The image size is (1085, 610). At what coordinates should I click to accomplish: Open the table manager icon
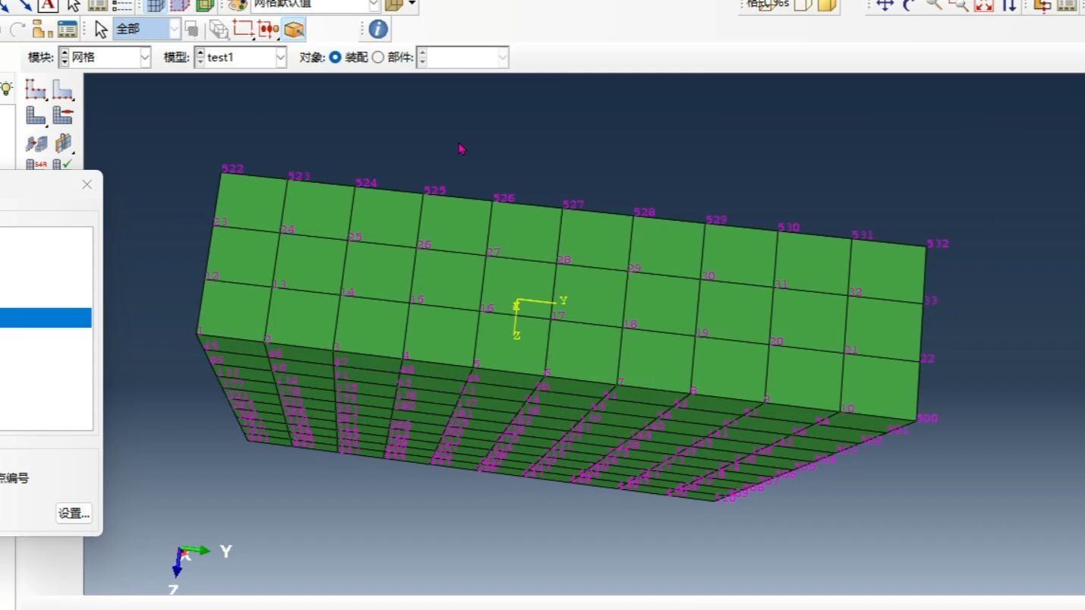(68, 30)
